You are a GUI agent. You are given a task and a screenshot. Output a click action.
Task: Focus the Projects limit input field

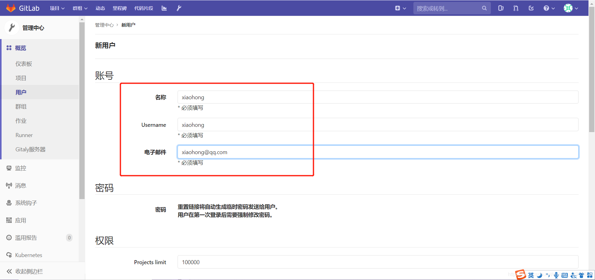378,262
